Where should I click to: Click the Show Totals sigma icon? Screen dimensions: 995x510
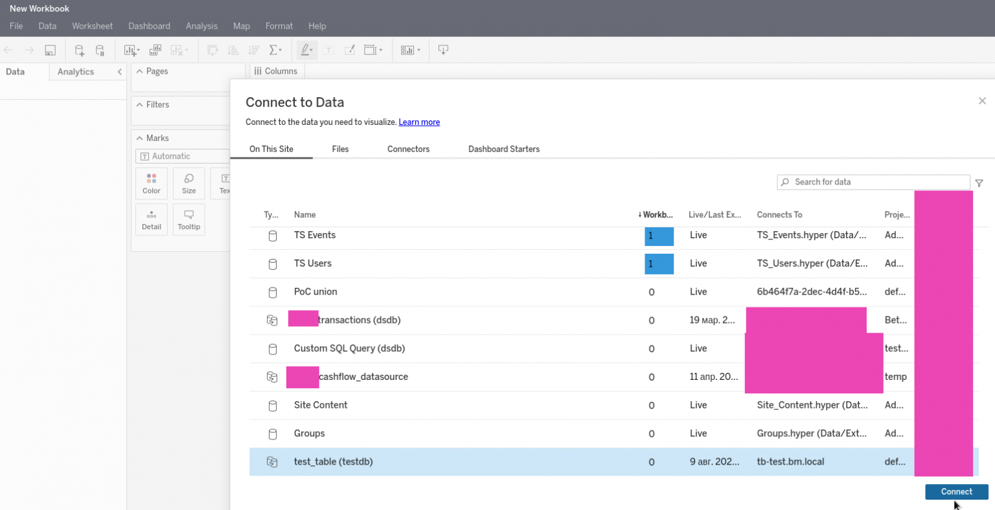pyautogui.click(x=272, y=50)
